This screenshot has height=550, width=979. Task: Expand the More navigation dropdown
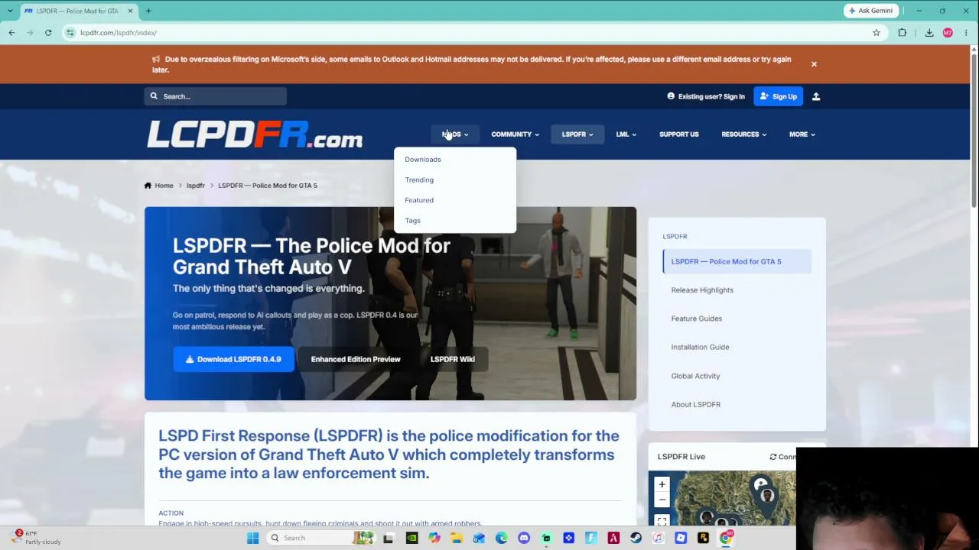tap(802, 134)
